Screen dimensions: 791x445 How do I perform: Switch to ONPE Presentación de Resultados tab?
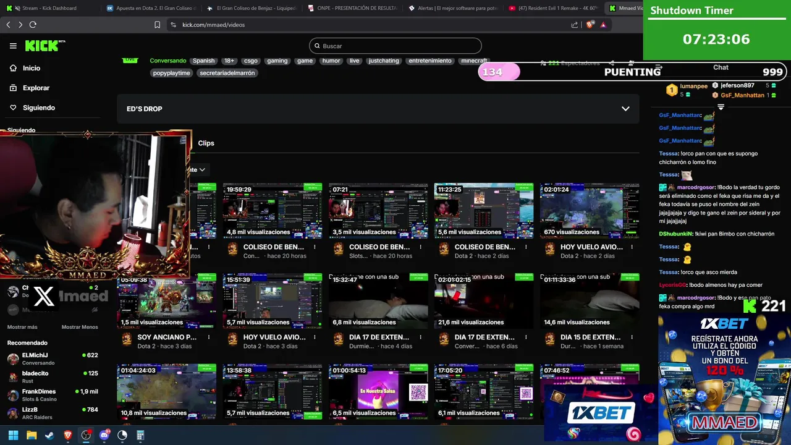(x=353, y=8)
